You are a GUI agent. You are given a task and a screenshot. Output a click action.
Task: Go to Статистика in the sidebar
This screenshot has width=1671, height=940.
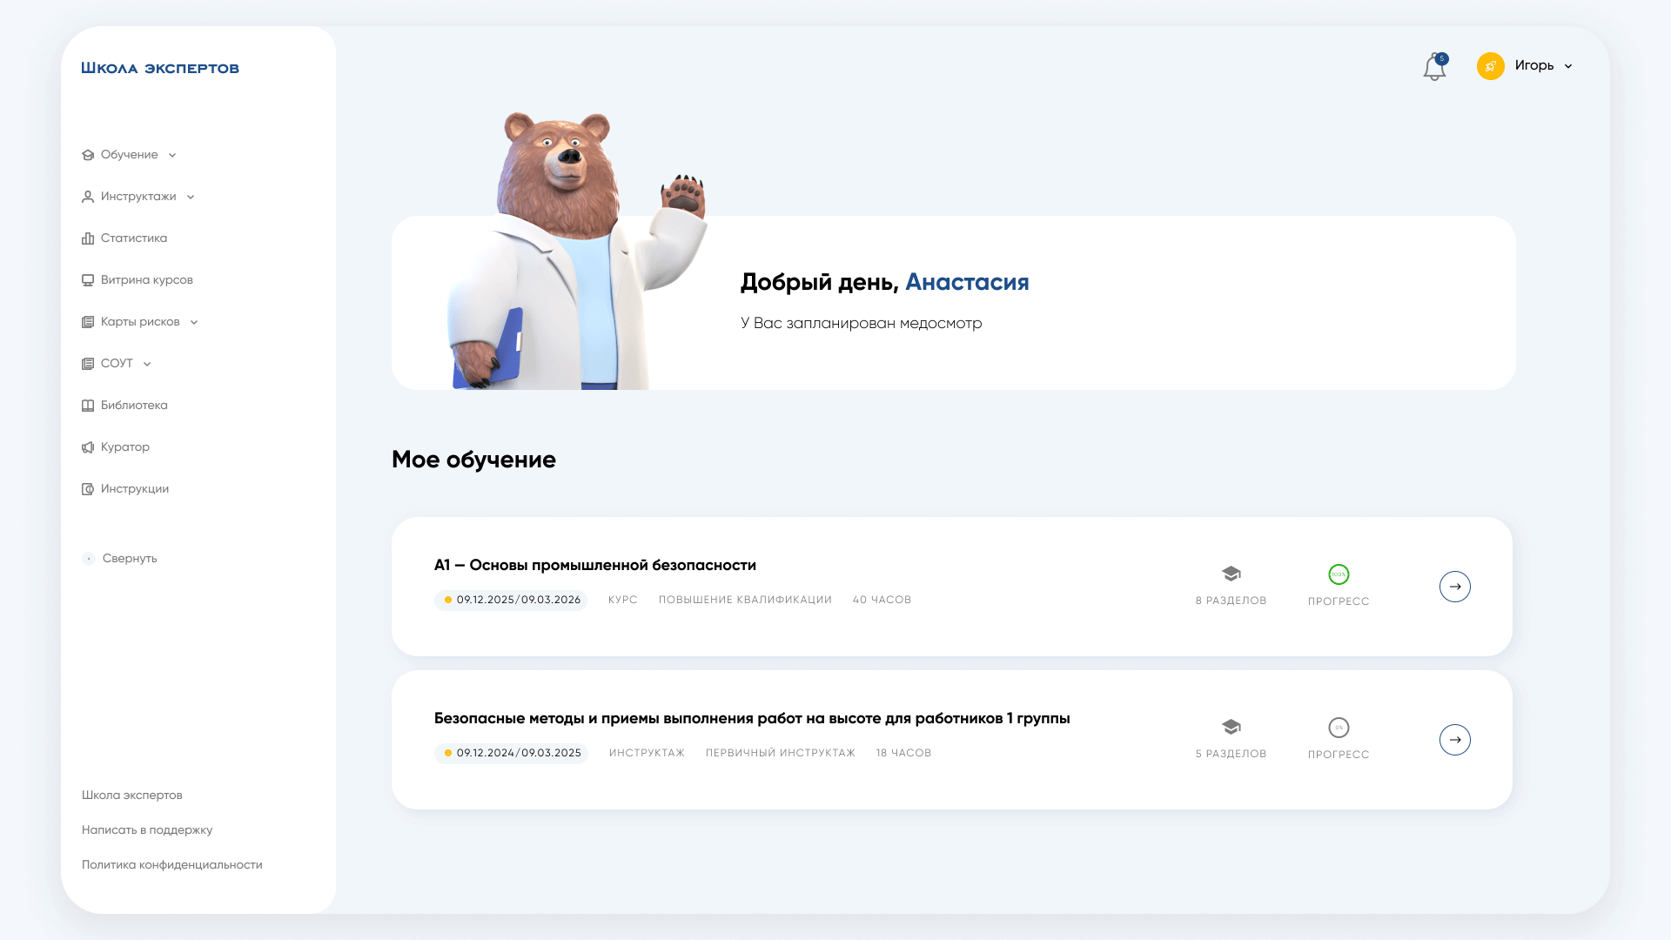pos(124,238)
